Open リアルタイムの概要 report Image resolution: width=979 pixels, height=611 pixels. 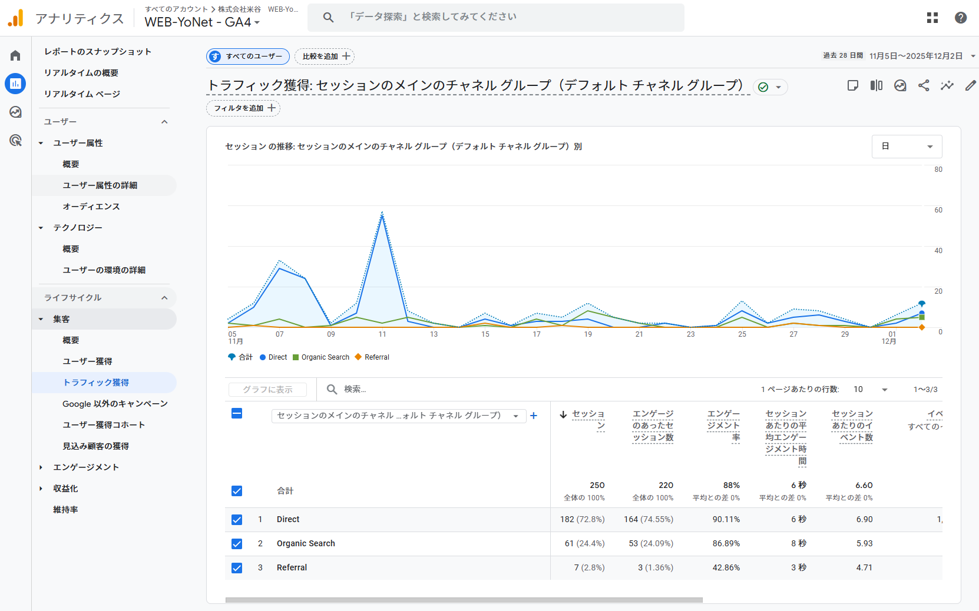click(x=81, y=73)
